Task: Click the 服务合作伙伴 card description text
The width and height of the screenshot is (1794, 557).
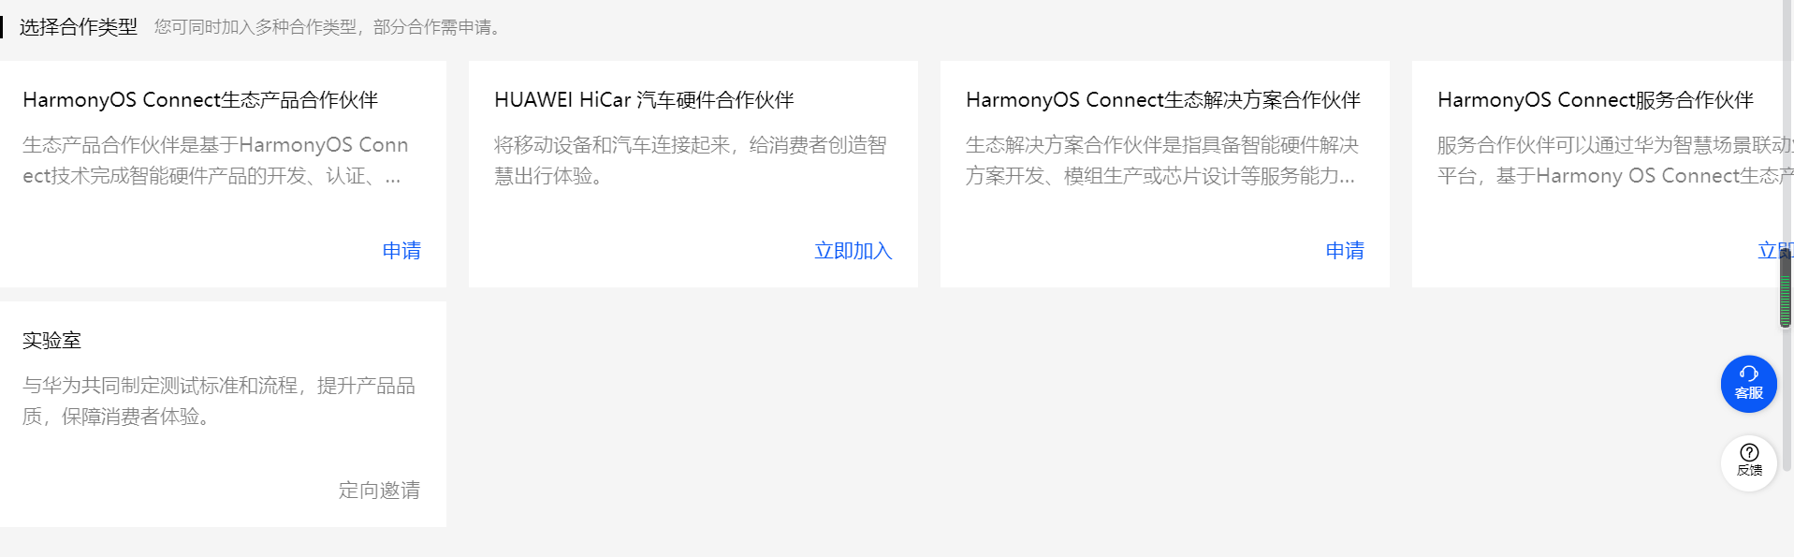Action: pos(1614,160)
